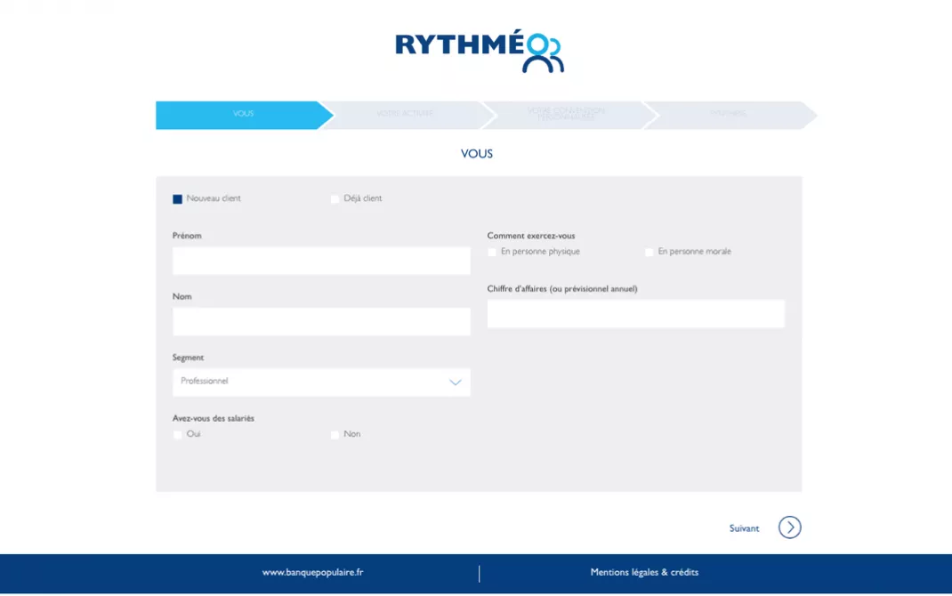Focus the Chiffre d'affaires input field
Screen dimensions: 952x596
point(635,314)
